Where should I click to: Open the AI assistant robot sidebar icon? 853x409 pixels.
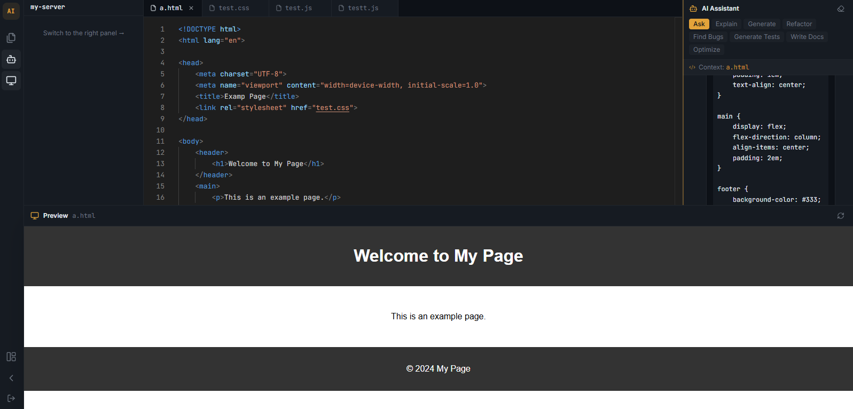[11, 59]
